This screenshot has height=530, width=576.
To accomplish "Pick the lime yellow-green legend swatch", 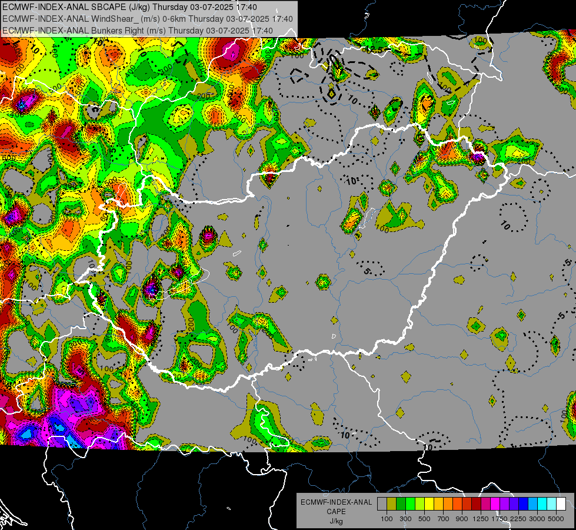I will pos(419,503).
